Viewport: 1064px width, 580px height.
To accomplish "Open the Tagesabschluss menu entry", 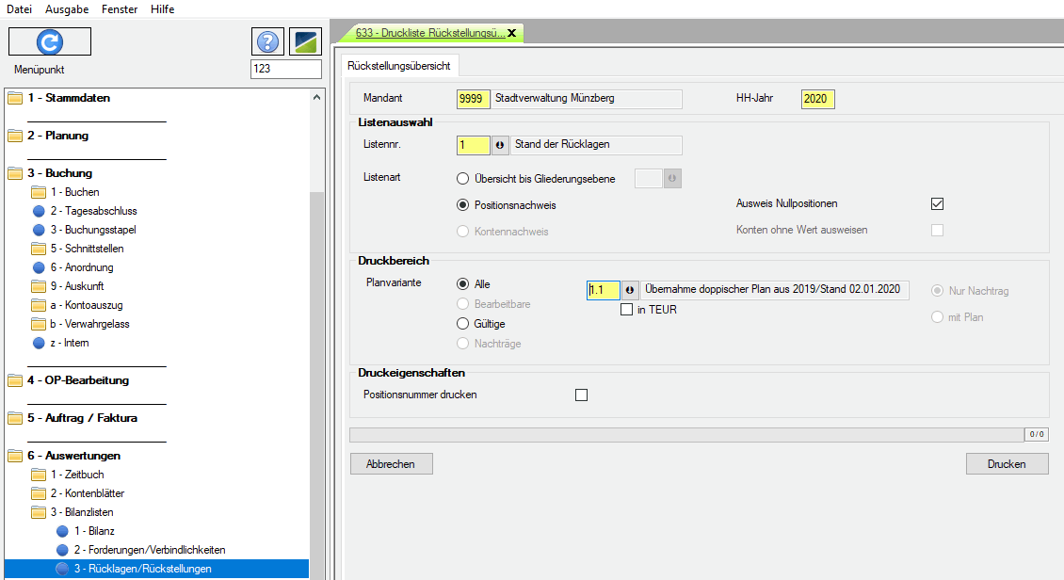I will click(x=93, y=211).
